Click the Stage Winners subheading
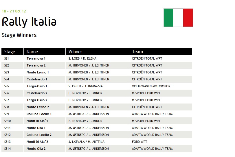Viewport: 235px width, 157px height. pyautogui.click(x=19, y=35)
